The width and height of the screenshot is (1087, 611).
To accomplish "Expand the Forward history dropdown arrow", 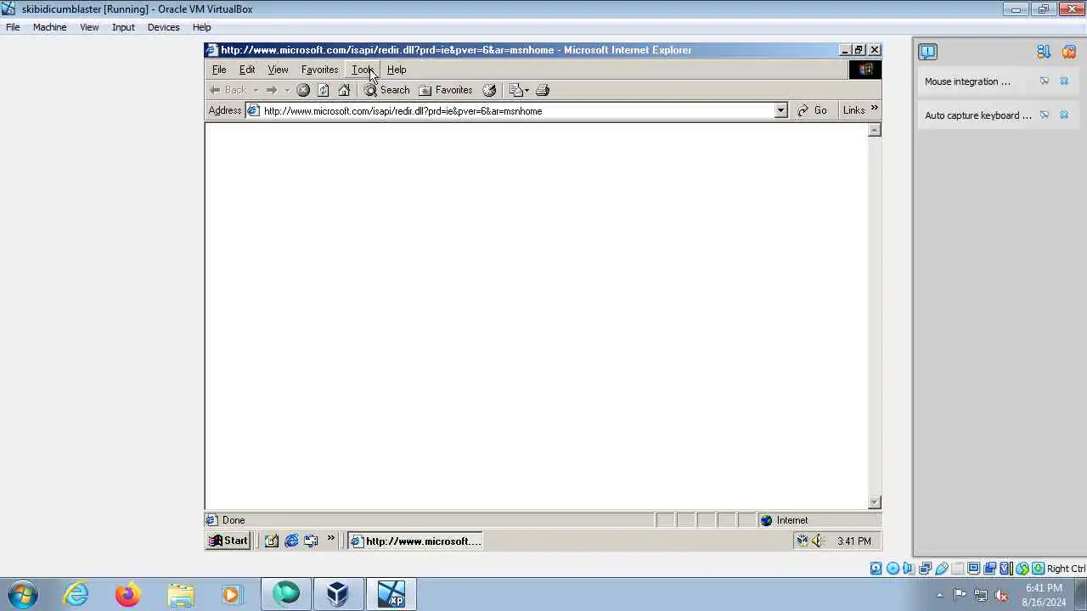I will click(x=287, y=90).
